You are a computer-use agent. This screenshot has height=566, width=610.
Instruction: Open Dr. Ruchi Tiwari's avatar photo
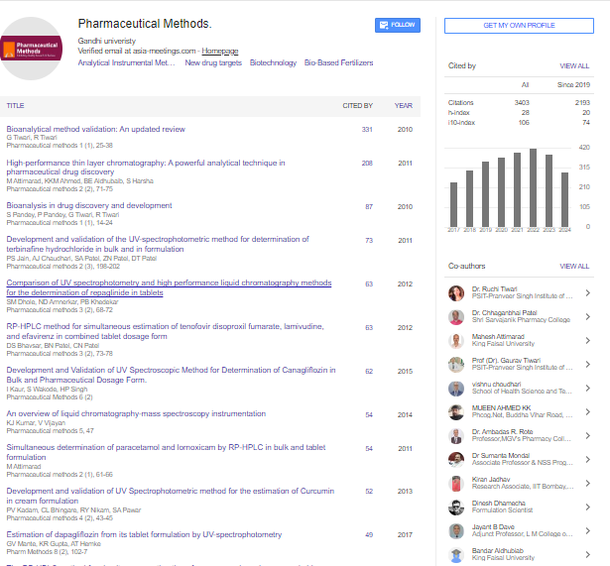(456, 292)
